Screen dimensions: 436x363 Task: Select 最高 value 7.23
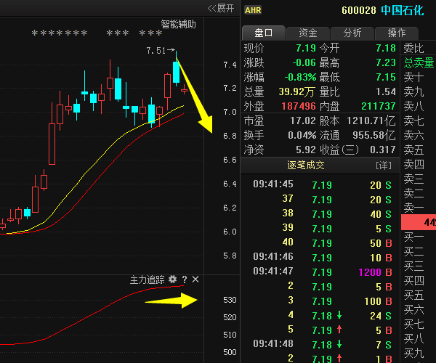tap(386, 62)
